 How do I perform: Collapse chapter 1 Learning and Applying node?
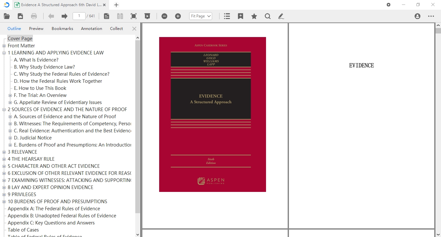click(4, 53)
